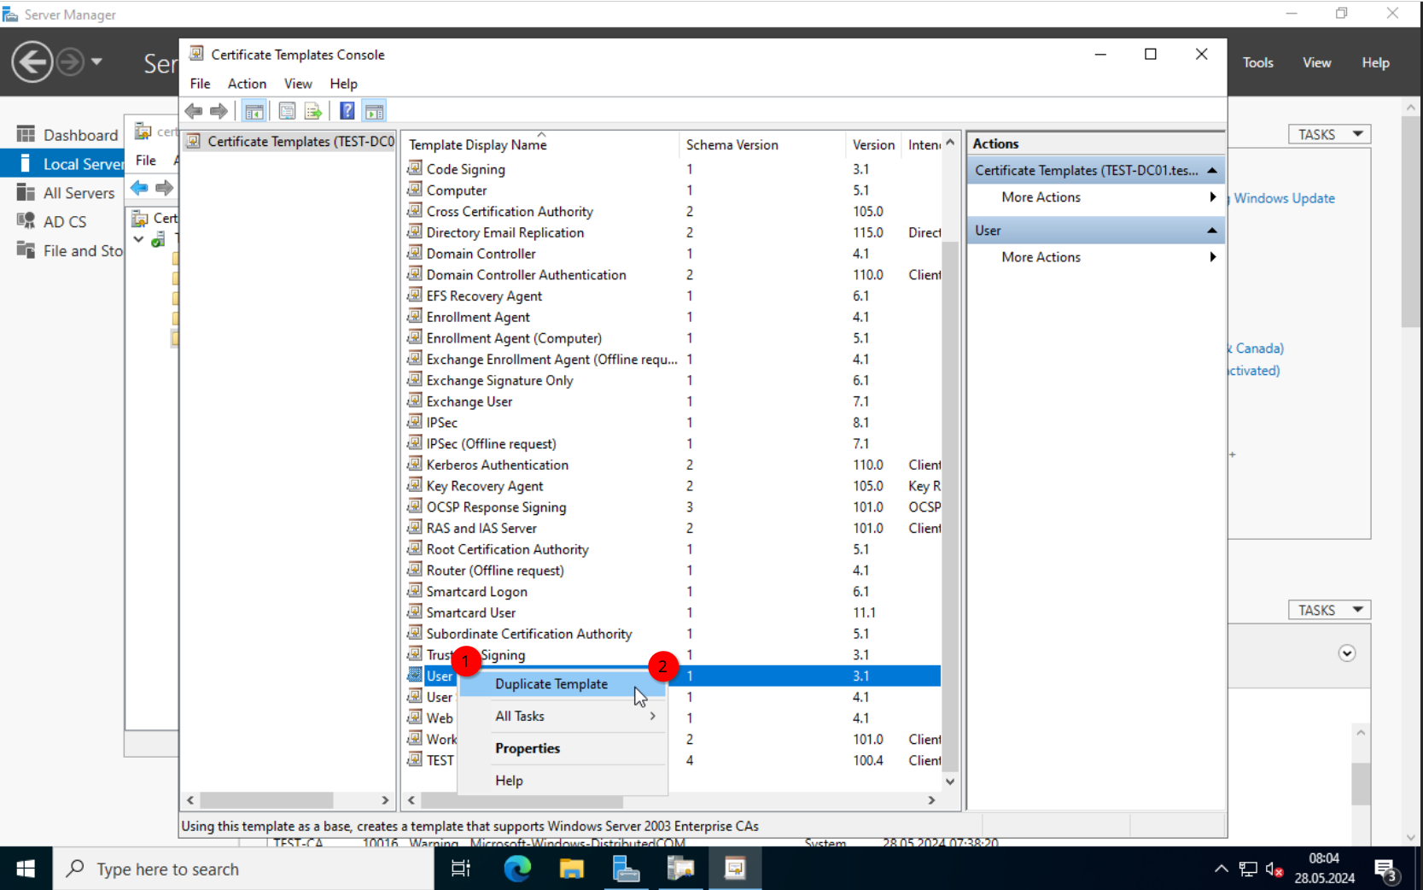Select the Exchange Signature Only template row
This screenshot has height=890, width=1423.
point(674,380)
